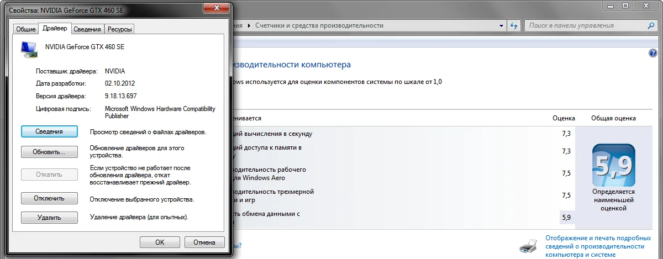Click the 5,9 subscore in the table
663x259 pixels.
[566, 218]
